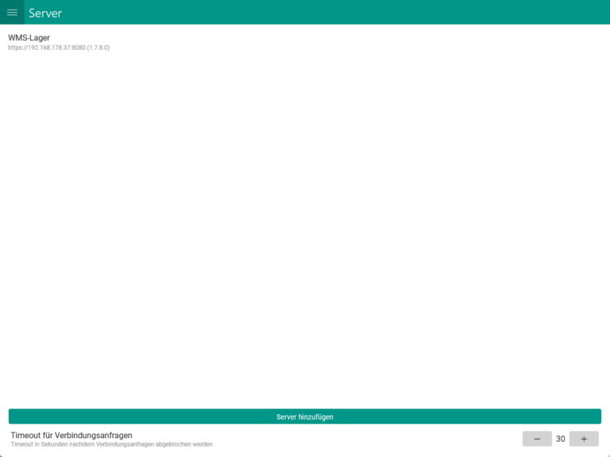610x457 pixels.
Task: Tap the three-line menu icon beside Server
Action: point(12,13)
